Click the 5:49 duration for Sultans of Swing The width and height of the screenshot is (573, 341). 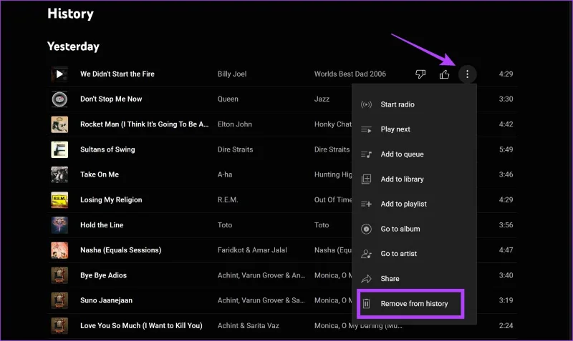506,149
